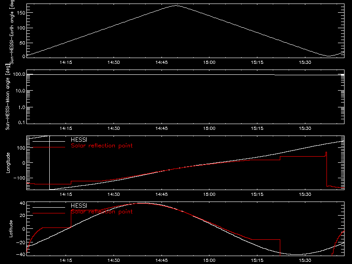Screen dimensions: 352x264
Task: Click red legend line in Longitude plot
Action: point(49,147)
